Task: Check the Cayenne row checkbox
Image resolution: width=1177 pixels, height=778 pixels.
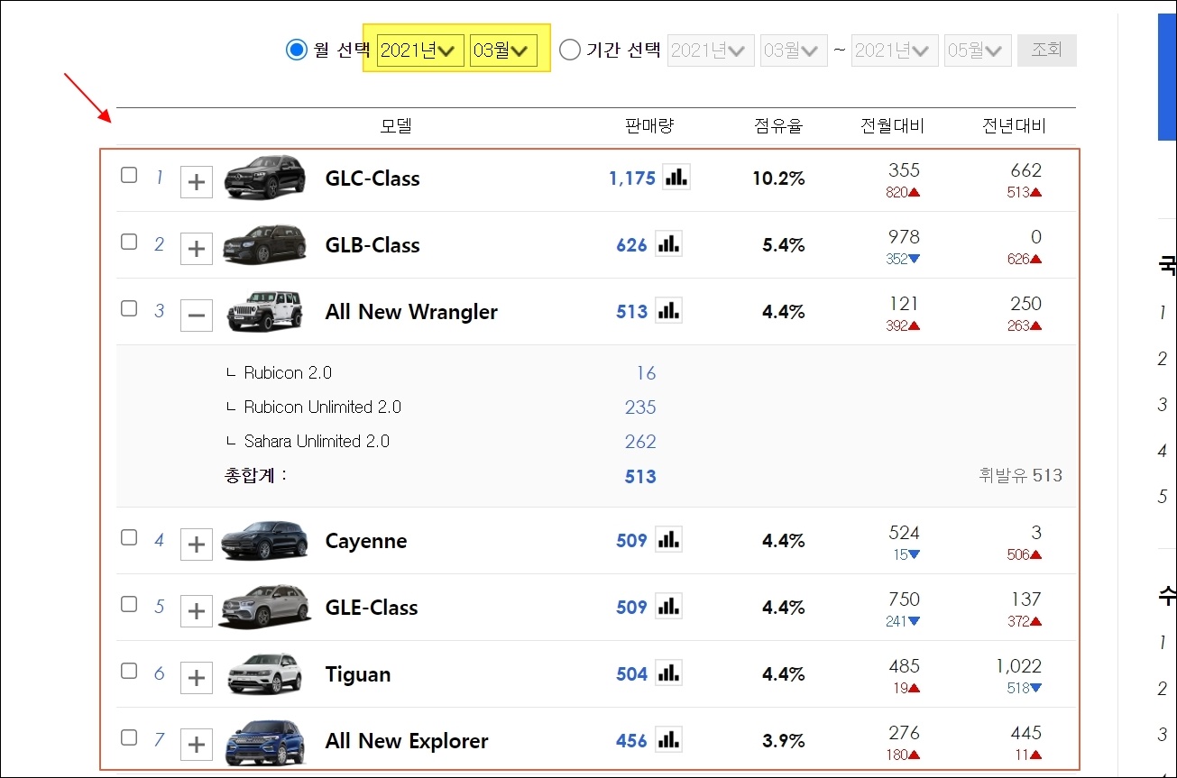Action: pos(129,537)
